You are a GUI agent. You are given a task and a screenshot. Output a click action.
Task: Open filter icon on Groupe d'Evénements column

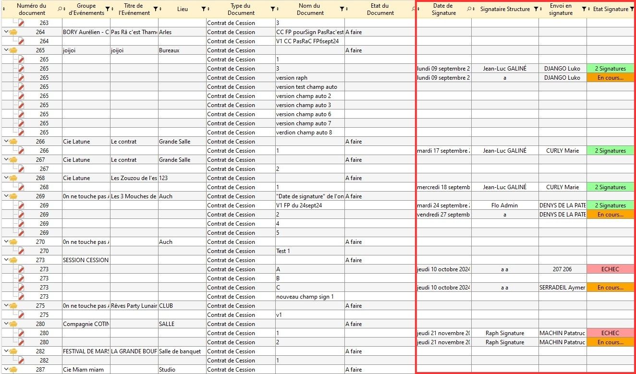107,9
